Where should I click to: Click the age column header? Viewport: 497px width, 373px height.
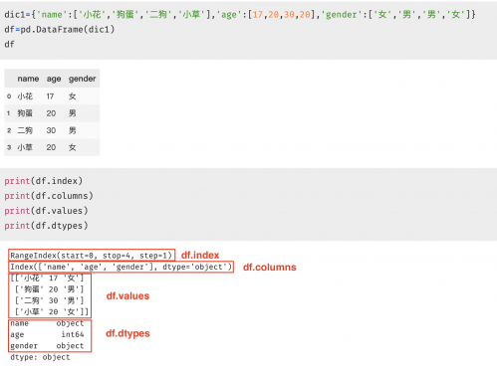pos(54,79)
